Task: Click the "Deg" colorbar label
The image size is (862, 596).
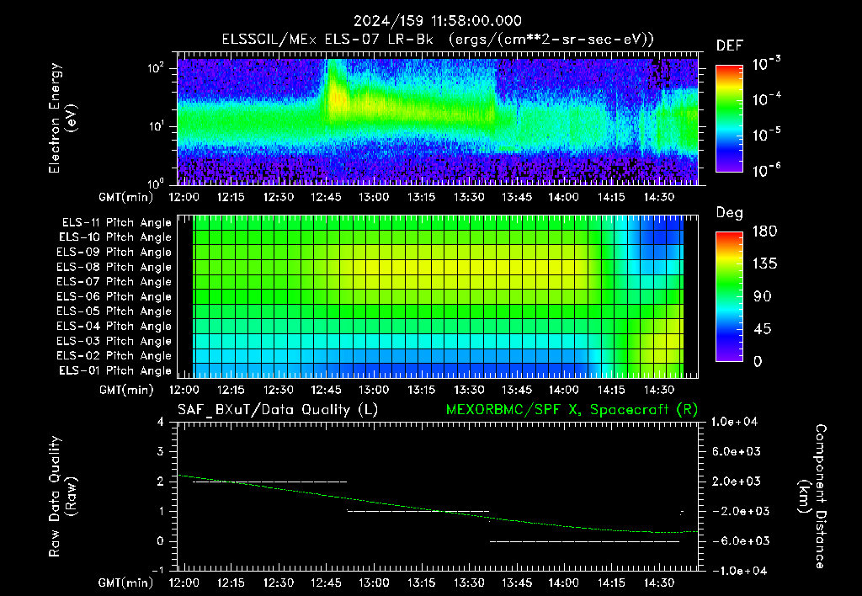Action: click(730, 213)
